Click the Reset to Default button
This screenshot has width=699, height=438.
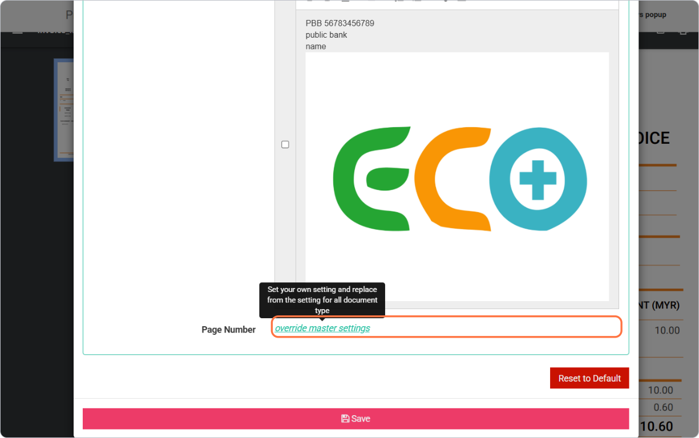pos(589,378)
